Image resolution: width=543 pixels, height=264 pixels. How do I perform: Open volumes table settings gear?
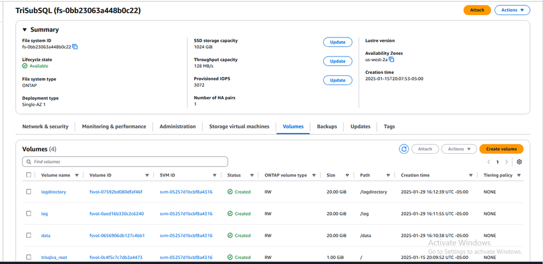click(519, 162)
